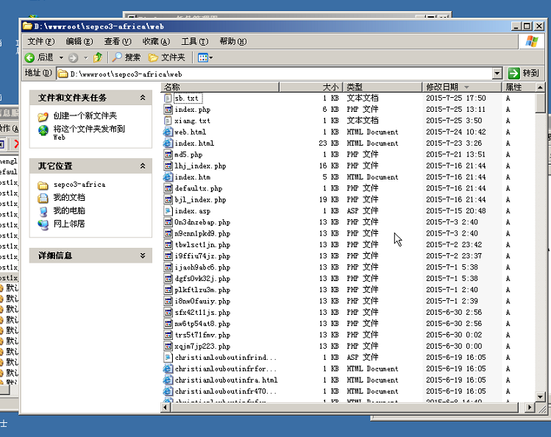Select the md5.php file

point(188,155)
